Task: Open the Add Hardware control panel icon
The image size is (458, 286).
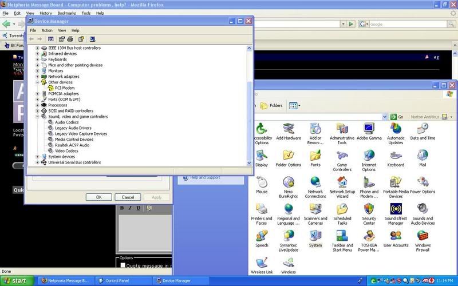Action: (289, 132)
